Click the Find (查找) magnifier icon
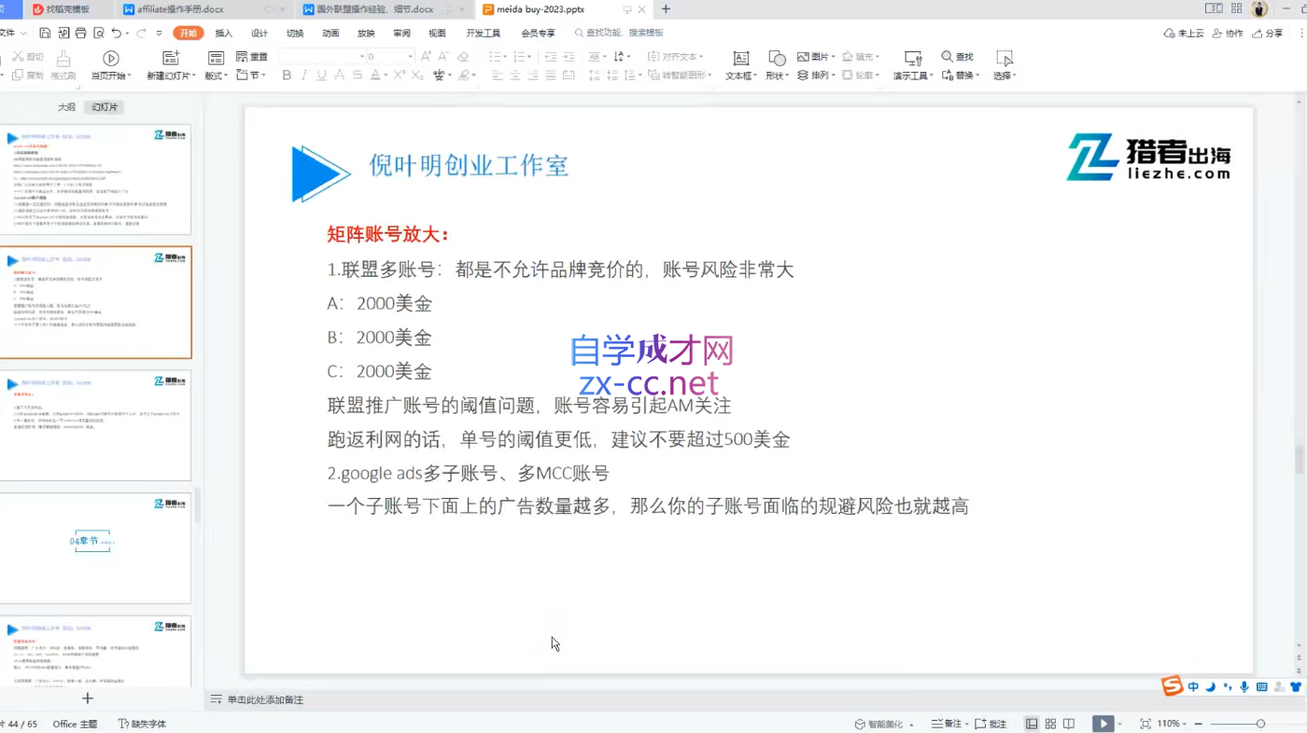The width and height of the screenshot is (1307, 733). [x=948, y=57]
